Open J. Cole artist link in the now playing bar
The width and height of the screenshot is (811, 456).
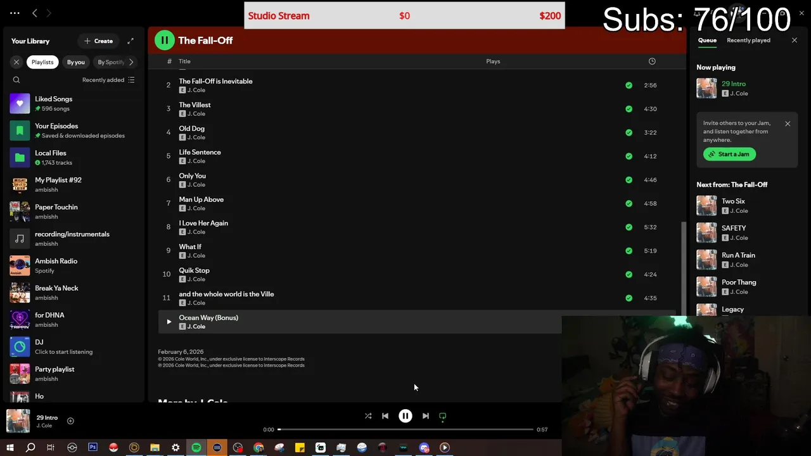(x=44, y=426)
